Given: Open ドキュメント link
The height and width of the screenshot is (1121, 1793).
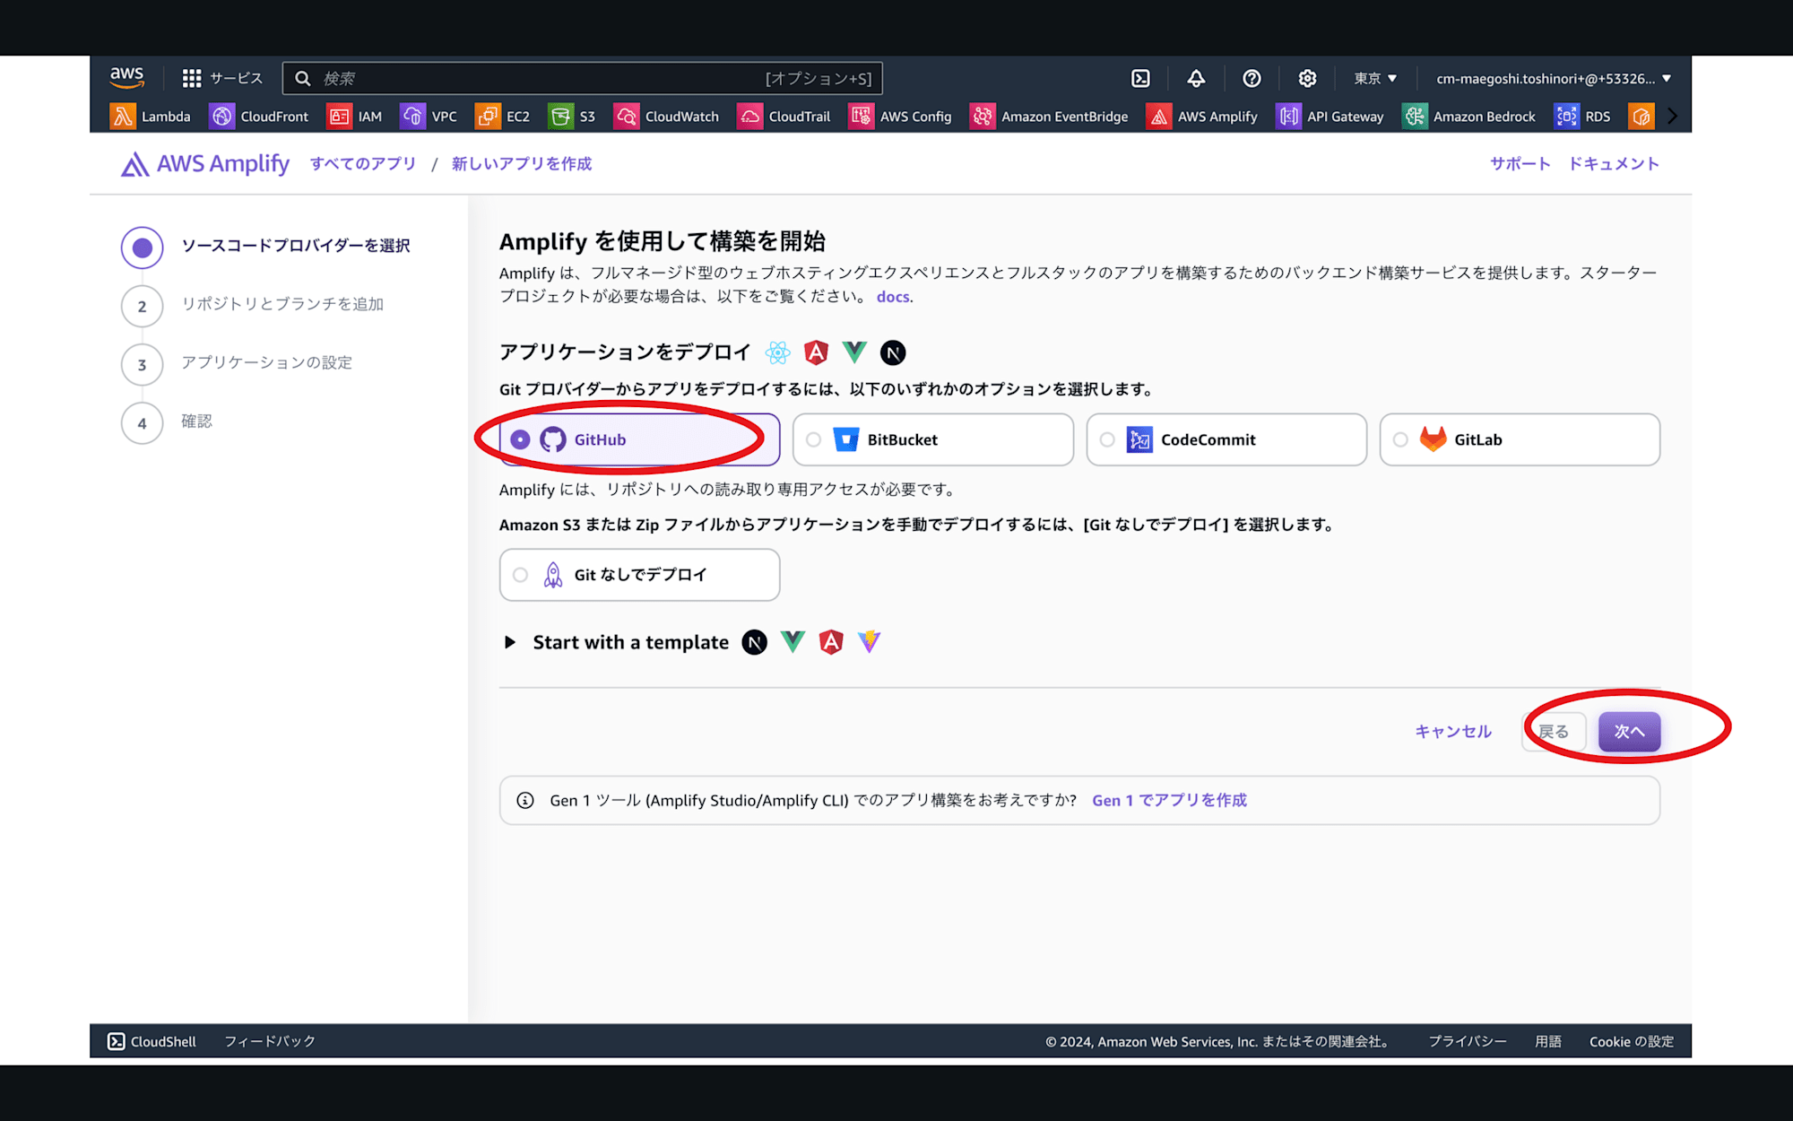Looking at the screenshot, I should [x=1614, y=164].
